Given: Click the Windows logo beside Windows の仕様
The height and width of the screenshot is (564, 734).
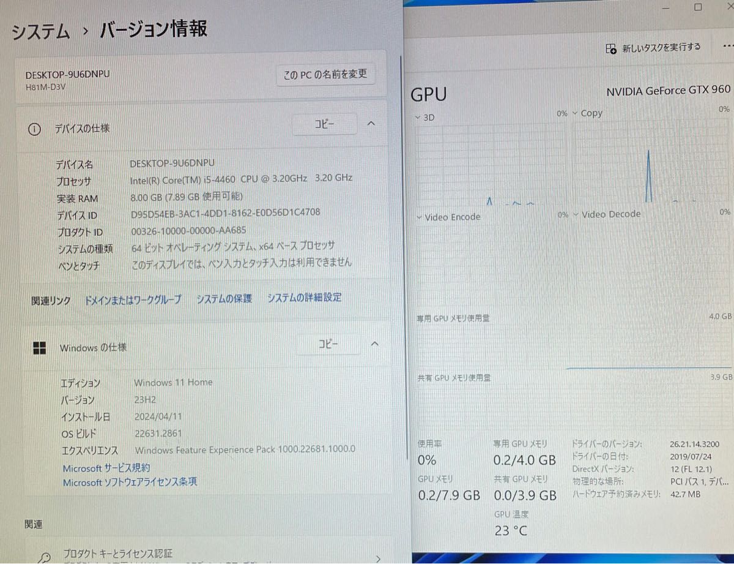Looking at the screenshot, I should click(x=39, y=348).
